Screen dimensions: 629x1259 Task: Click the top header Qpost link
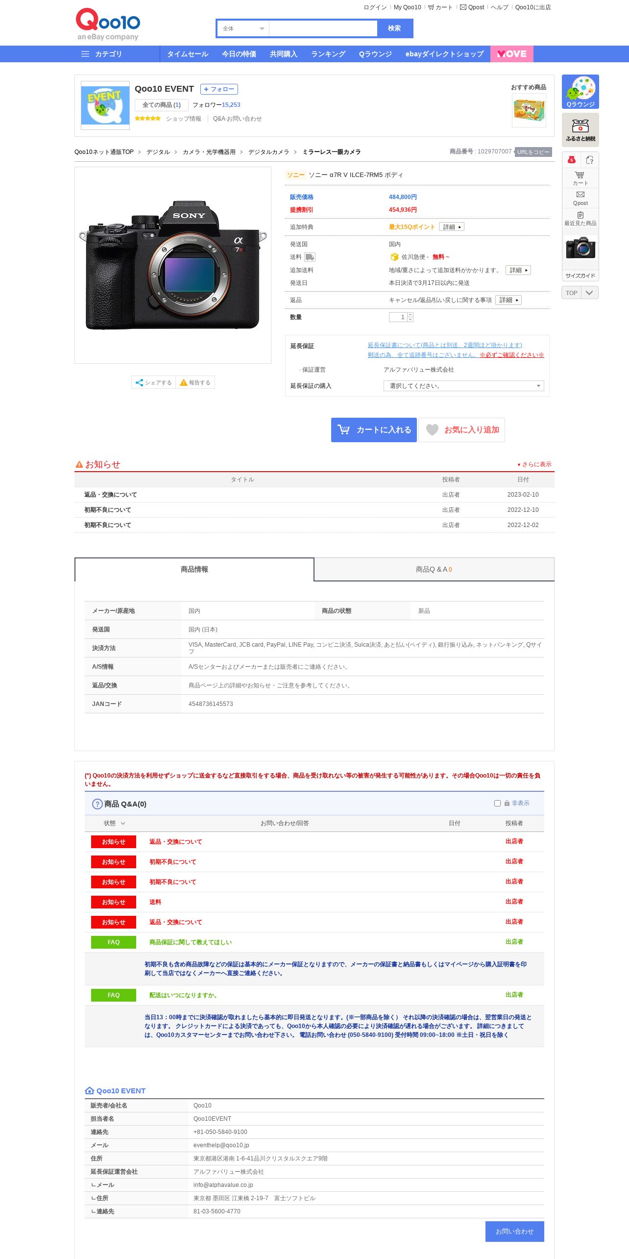(472, 7)
